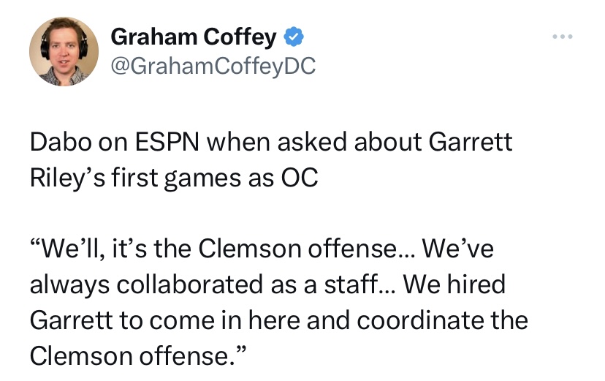Click the Graham Coffey display name
This screenshot has height=381, width=605.
tap(194, 37)
